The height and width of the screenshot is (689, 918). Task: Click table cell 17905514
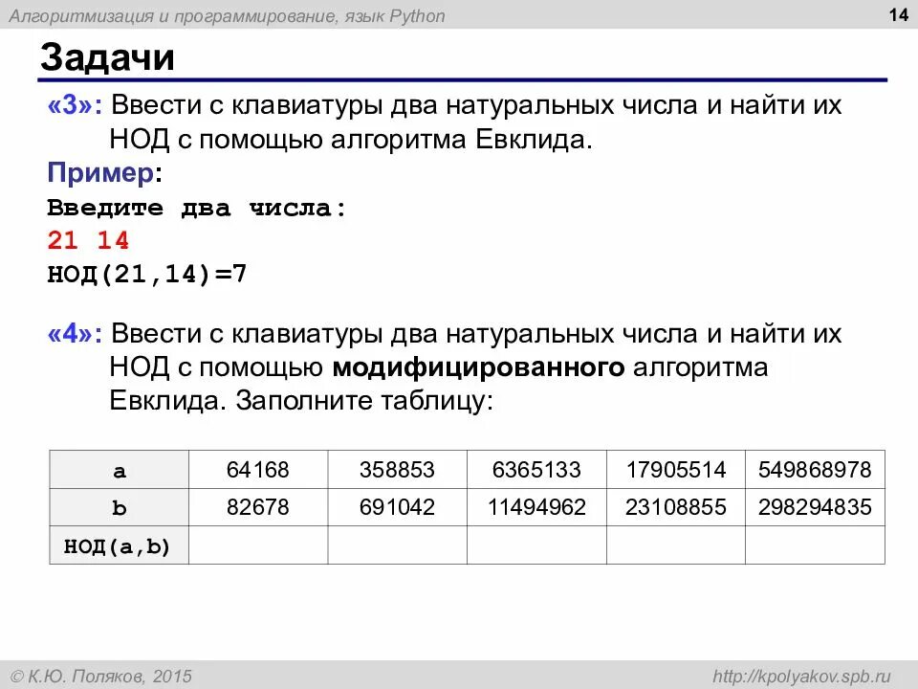(676, 470)
